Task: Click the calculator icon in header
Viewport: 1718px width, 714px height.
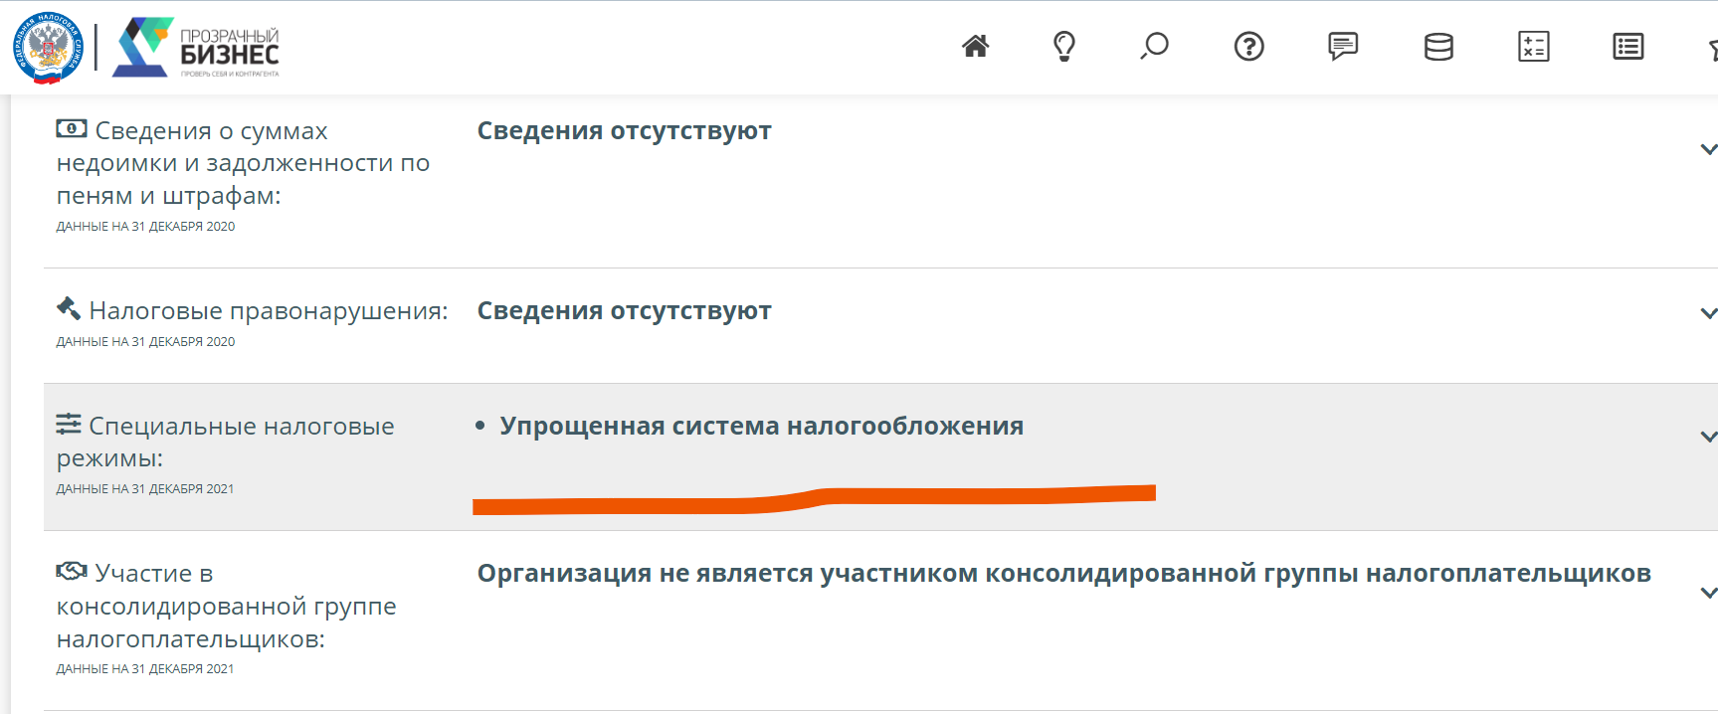Action: coord(1533,46)
